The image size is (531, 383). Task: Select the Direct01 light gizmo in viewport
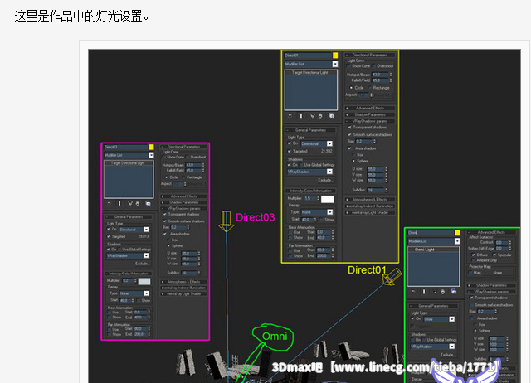click(x=392, y=277)
